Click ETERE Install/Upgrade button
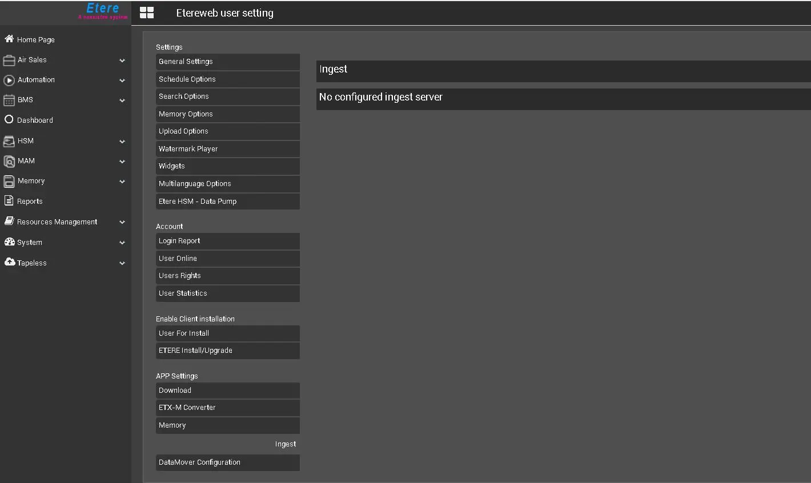811x483 pixels. [x=227, y=351]
